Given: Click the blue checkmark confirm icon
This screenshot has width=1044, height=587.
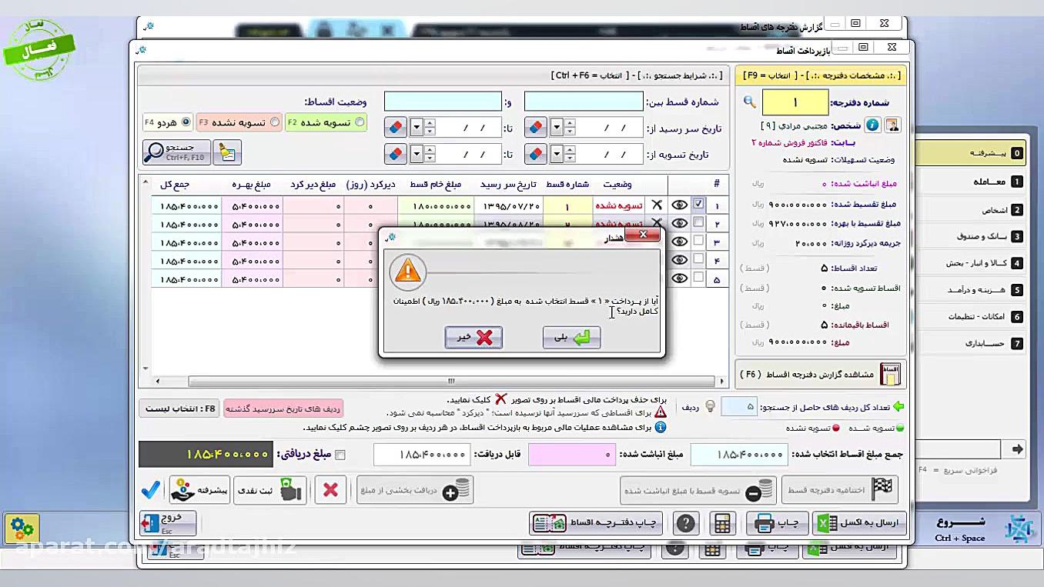Looking at the screenshot, I should [x=151, y=490].
